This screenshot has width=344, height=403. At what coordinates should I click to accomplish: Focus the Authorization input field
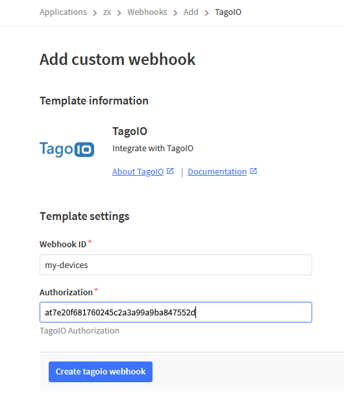[x=176, y=312]
